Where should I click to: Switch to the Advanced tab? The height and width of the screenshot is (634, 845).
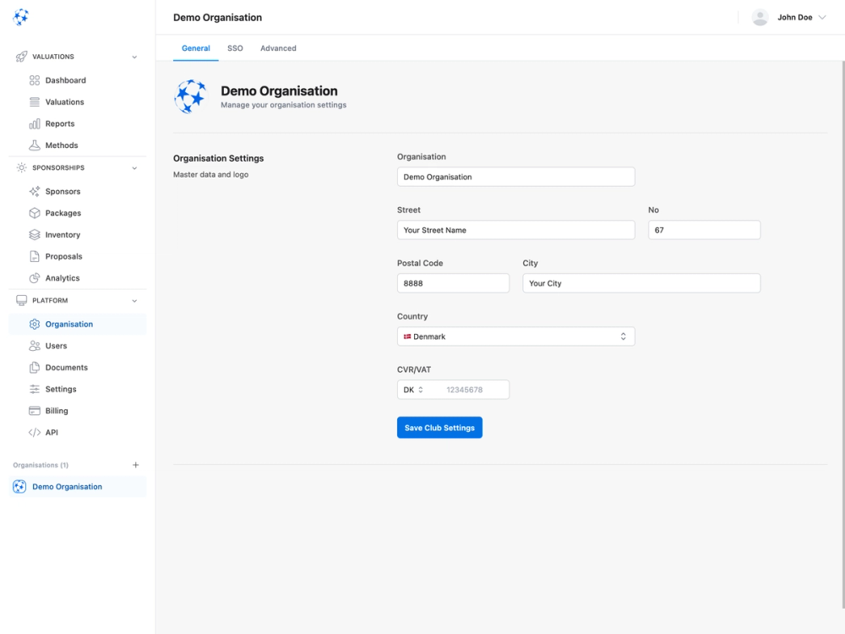278,48
